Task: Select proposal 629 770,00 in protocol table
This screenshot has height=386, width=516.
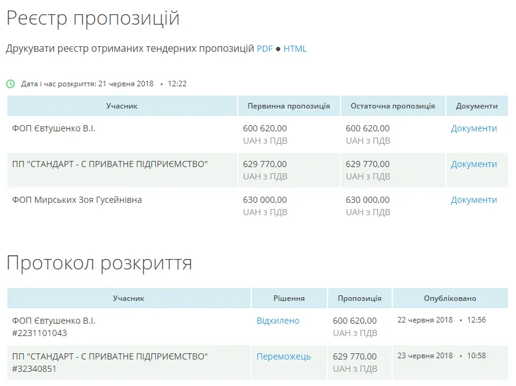Action: tap(355, 356)
